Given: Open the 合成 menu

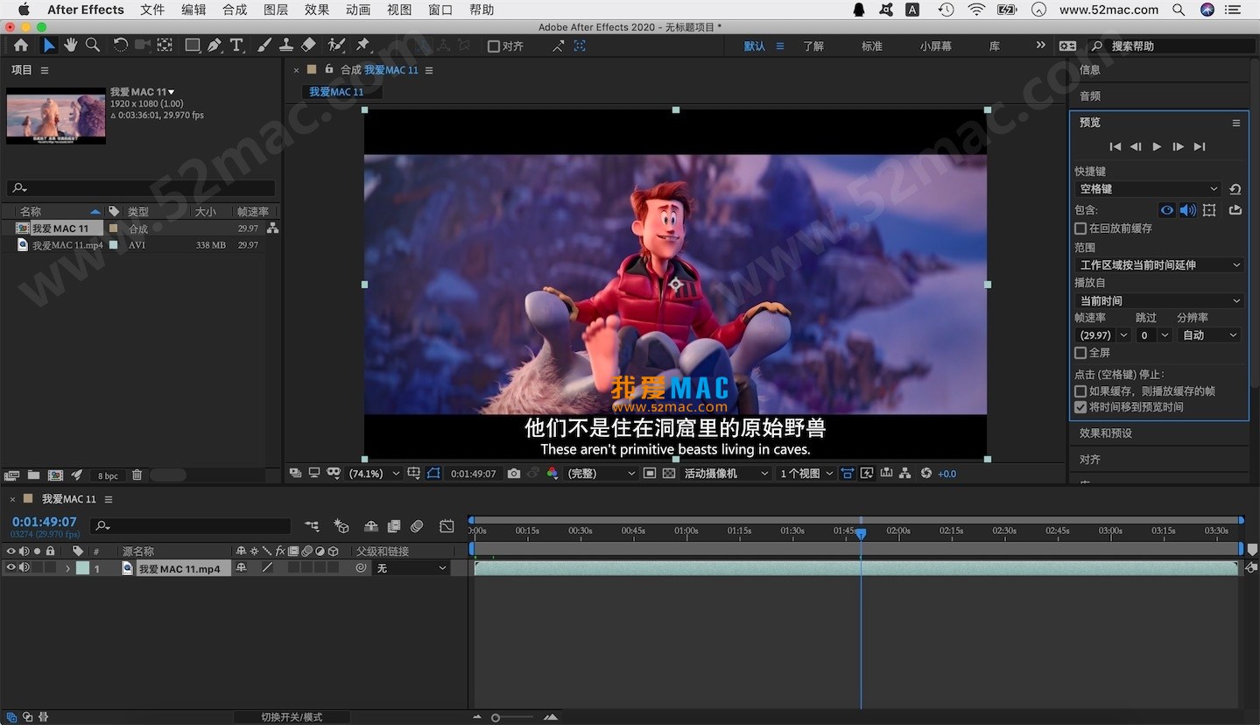Looking at the screenshot, I should (235, 10).
